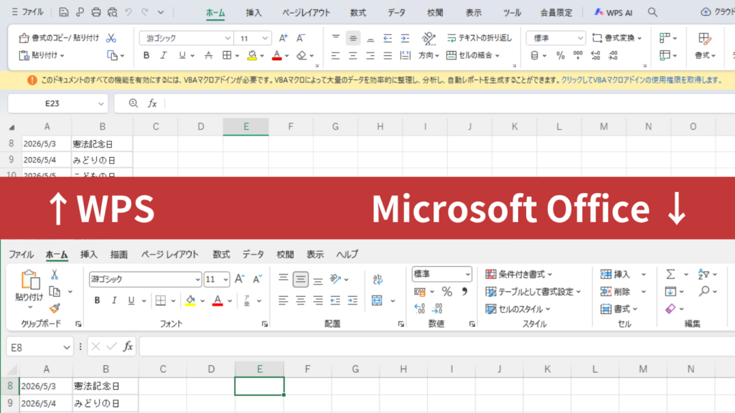Click Microsoft Office wrap text icon
Viewport: 735px width, 413px height.
tap(378, 279)
